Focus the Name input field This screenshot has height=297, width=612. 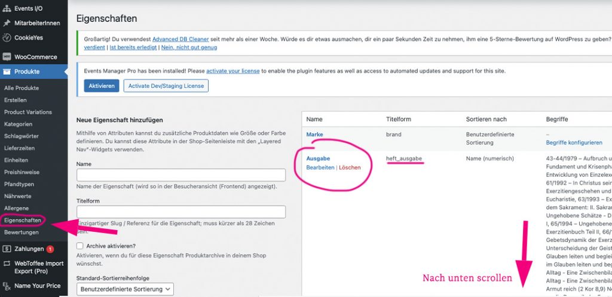180,175
